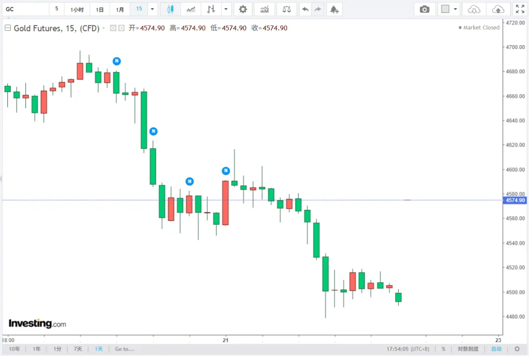Screen dimensions: 529x356
Task: Open the Gold Futures title dropdown arrow
Action: (103, 28)
